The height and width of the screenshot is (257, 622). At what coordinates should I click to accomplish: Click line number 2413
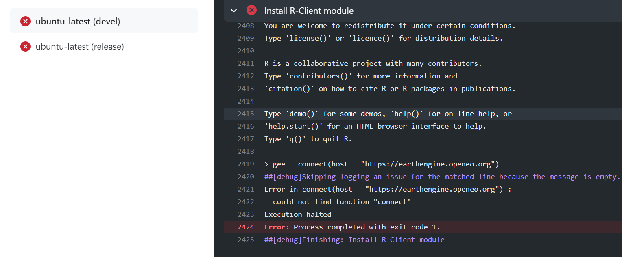(246, 89)
